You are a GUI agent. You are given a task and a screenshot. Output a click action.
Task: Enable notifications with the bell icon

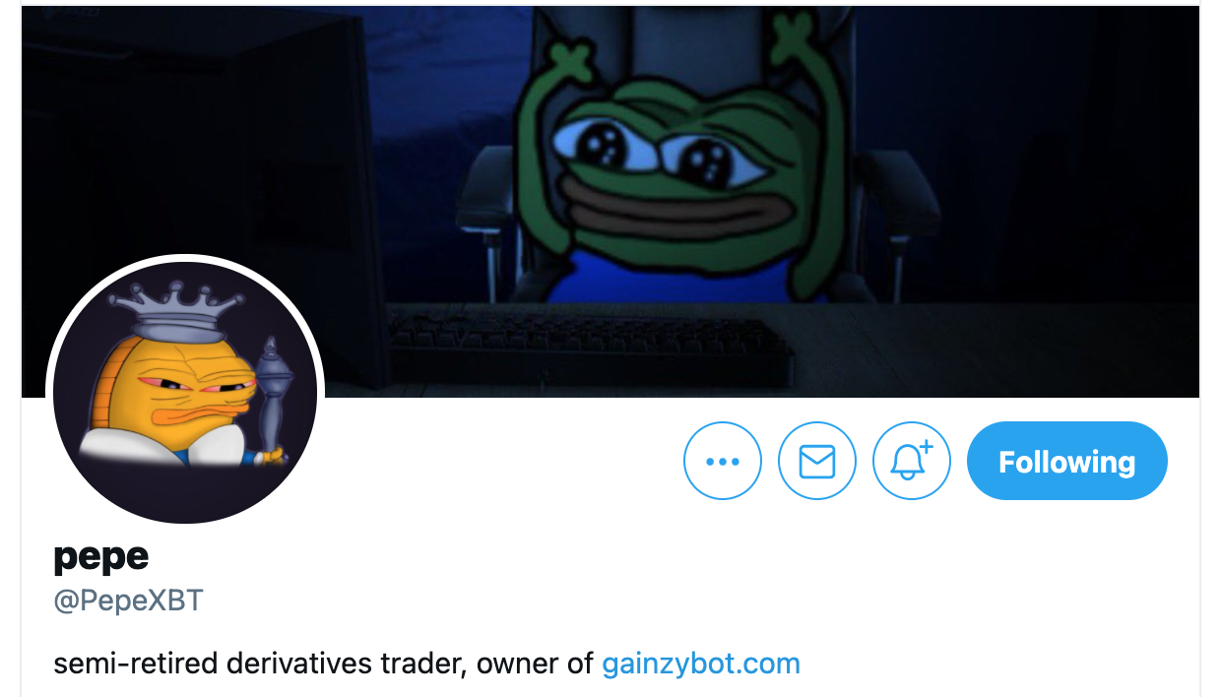click(x=911, y=461)
